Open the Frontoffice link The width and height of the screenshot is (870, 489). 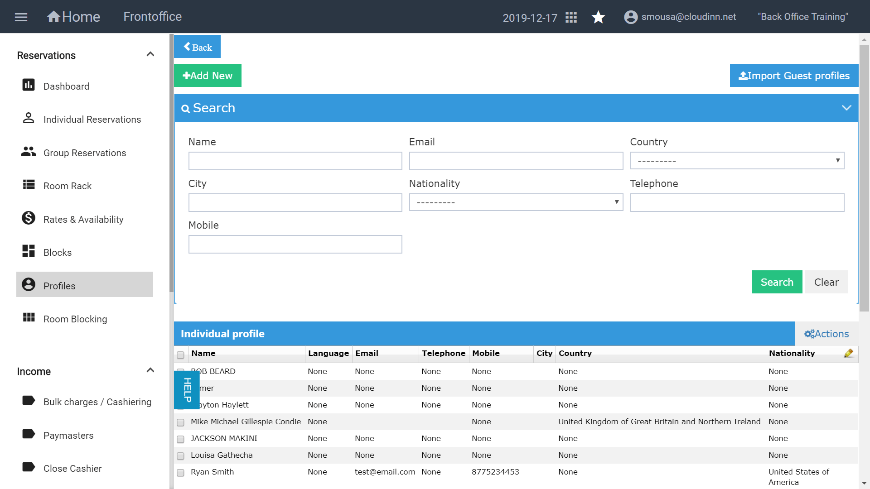(x=153, y=17)
